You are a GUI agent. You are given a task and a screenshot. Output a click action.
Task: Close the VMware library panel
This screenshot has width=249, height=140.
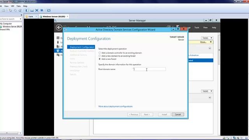tap(21, 15)
